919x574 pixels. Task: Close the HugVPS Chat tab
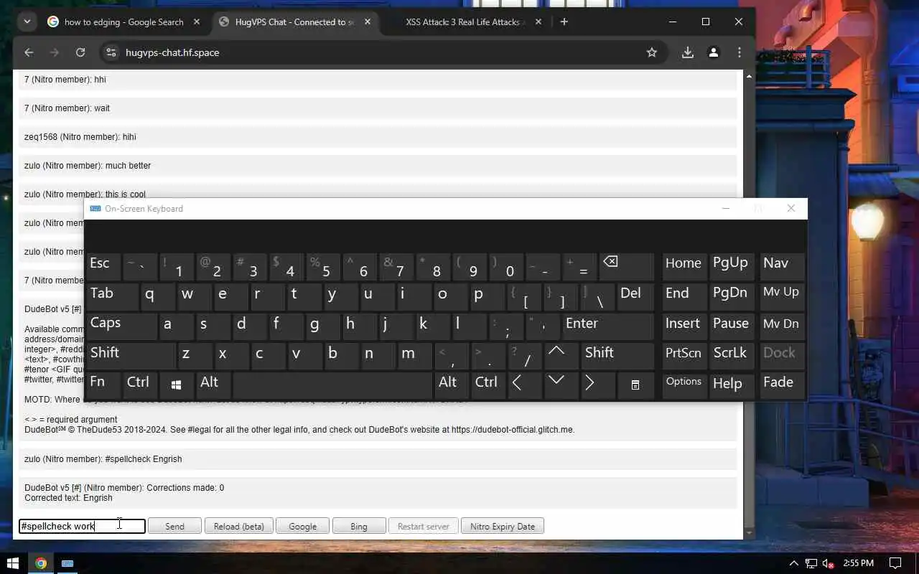368,22
